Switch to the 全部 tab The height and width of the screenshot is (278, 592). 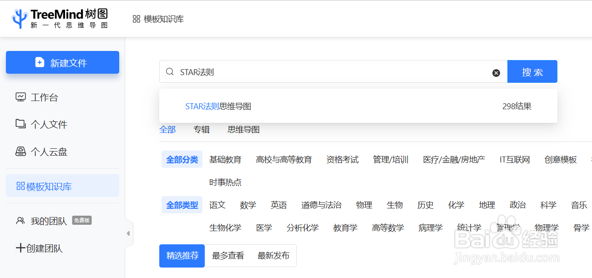click(167, 130)
